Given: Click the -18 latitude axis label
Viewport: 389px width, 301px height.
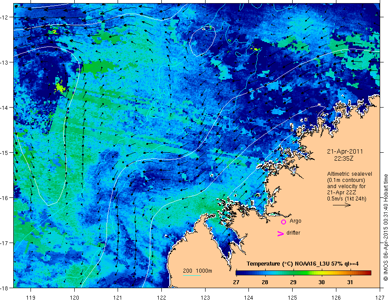Looking at the screenshot, I should (x=5, y=288).
